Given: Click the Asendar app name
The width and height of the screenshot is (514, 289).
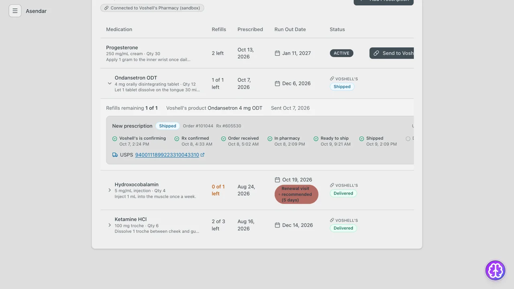Looking at the screenshot, I should [x=36, y=11].
